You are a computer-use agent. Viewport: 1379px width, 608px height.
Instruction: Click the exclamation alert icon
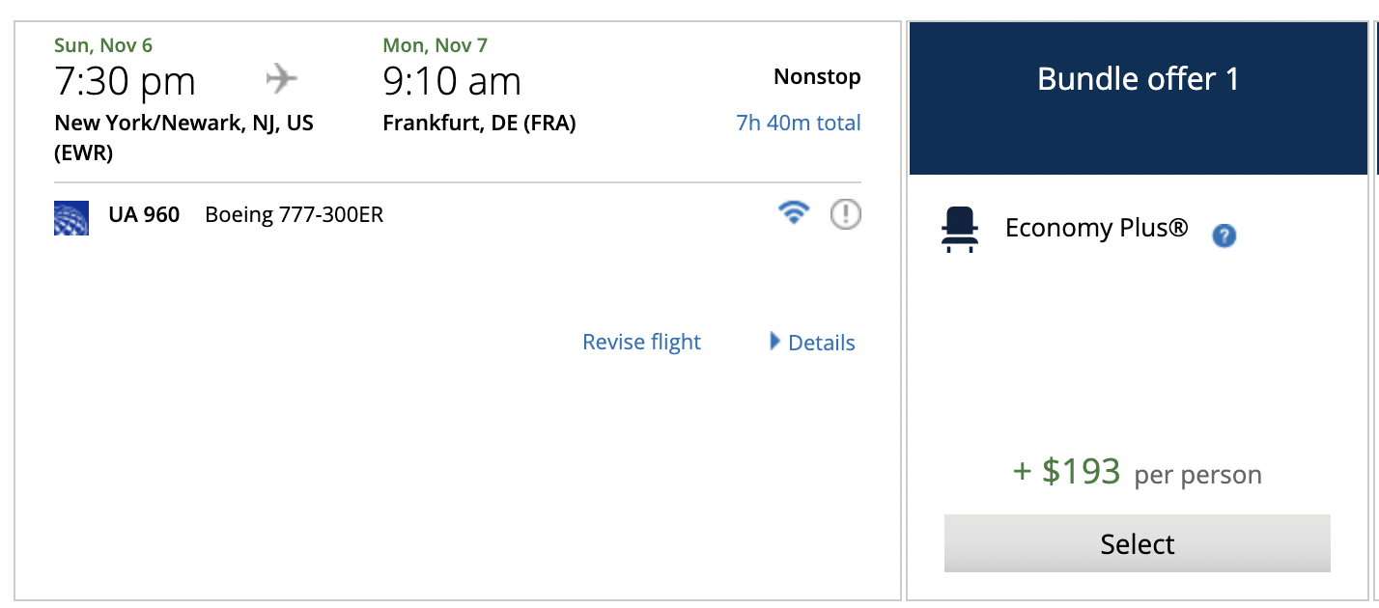tap(846, 213)
